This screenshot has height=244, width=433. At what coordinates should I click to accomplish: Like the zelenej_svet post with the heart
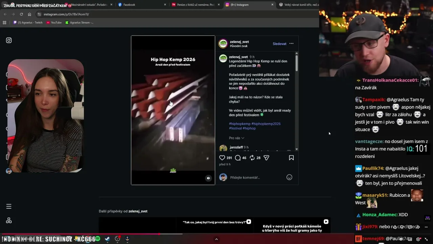[x=222, y=158]
